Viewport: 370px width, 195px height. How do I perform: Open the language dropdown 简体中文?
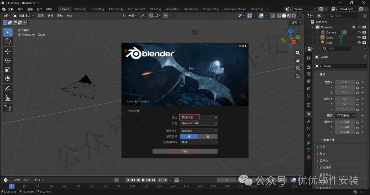click(199, 117)
